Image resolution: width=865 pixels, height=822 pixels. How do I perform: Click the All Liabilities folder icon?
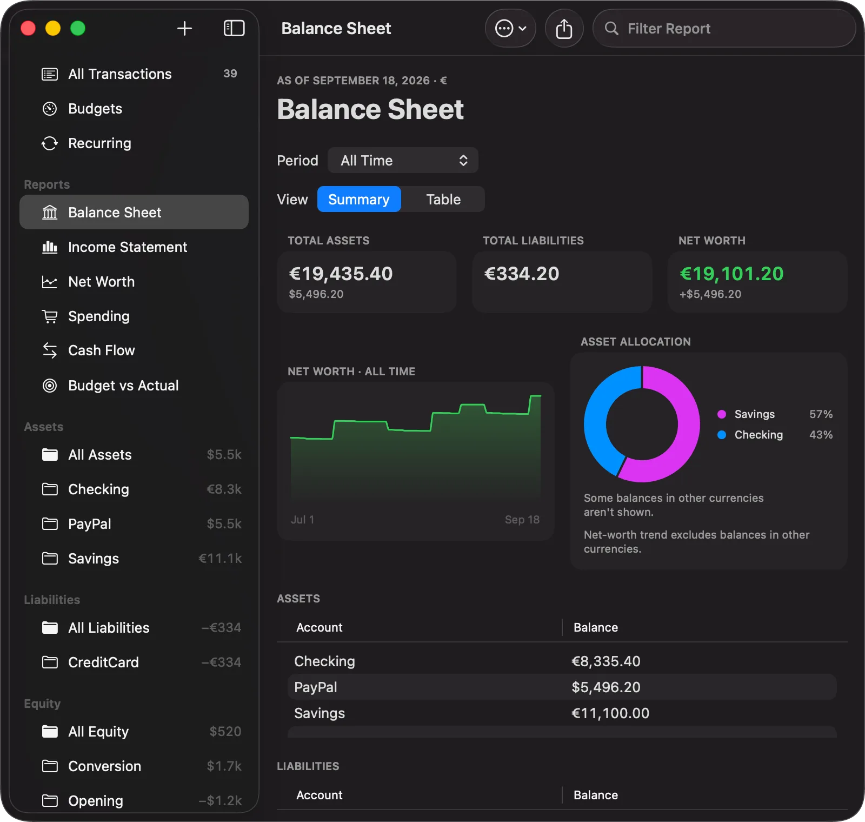tap(50, 628)
